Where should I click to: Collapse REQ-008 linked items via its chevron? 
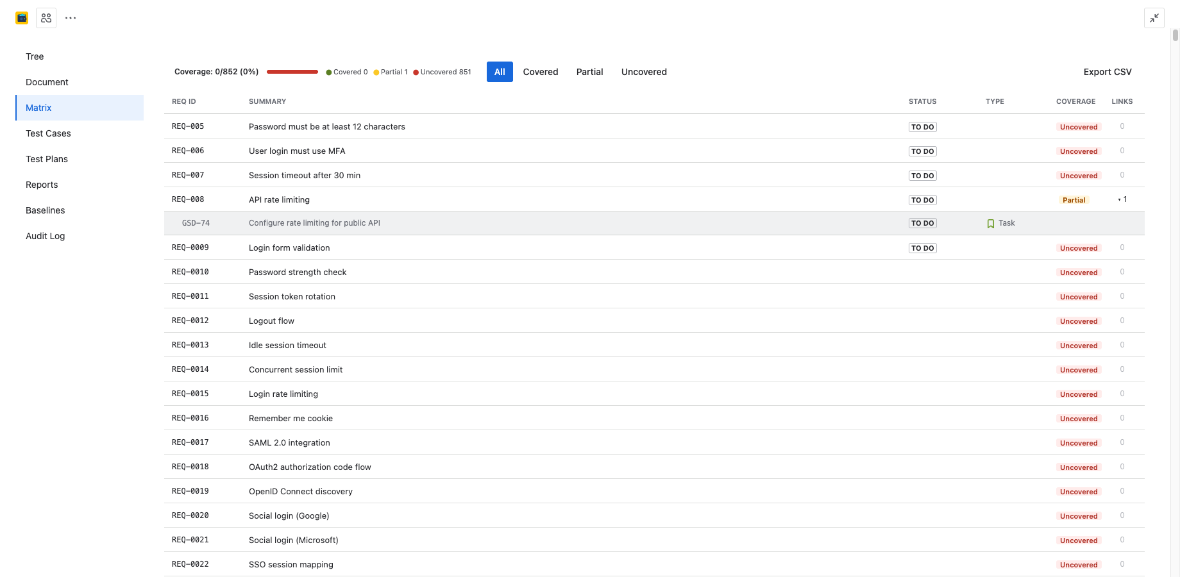(1119, 199)
